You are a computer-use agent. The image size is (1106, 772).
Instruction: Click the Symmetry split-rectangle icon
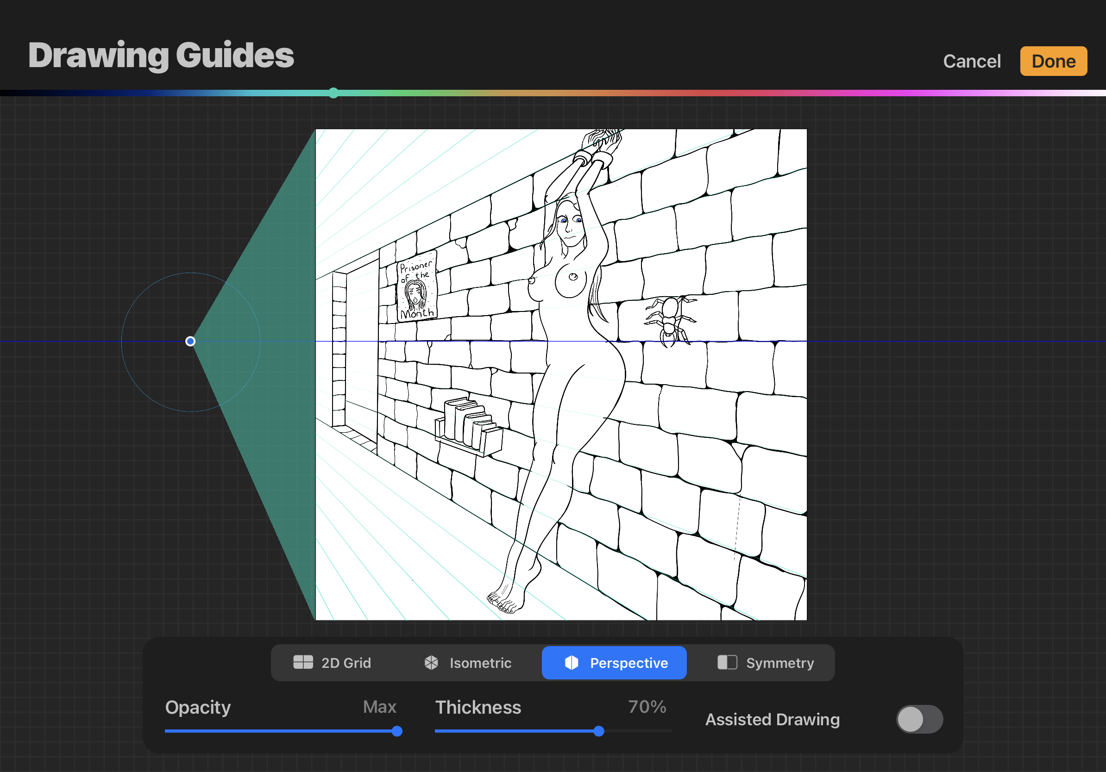(x=727, y=662)
